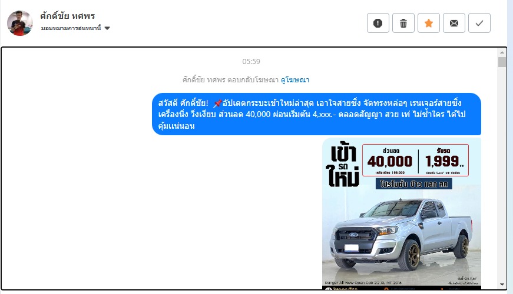Click the blue greeting message bubble
513x294 pixels.
[316, 114]
